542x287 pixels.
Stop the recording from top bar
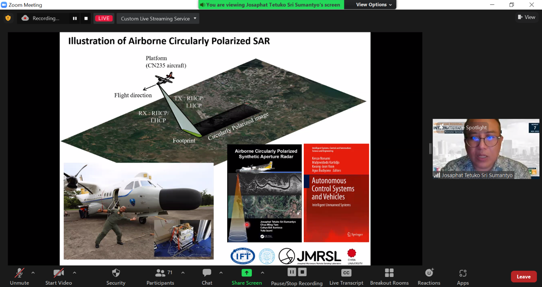pos(86,18)
